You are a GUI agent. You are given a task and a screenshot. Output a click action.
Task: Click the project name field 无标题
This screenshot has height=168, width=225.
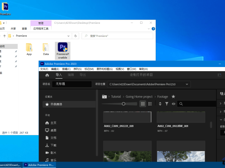tap(72, 84)
